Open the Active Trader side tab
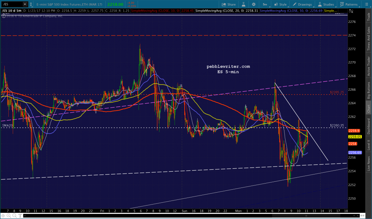 coord(369,66)
